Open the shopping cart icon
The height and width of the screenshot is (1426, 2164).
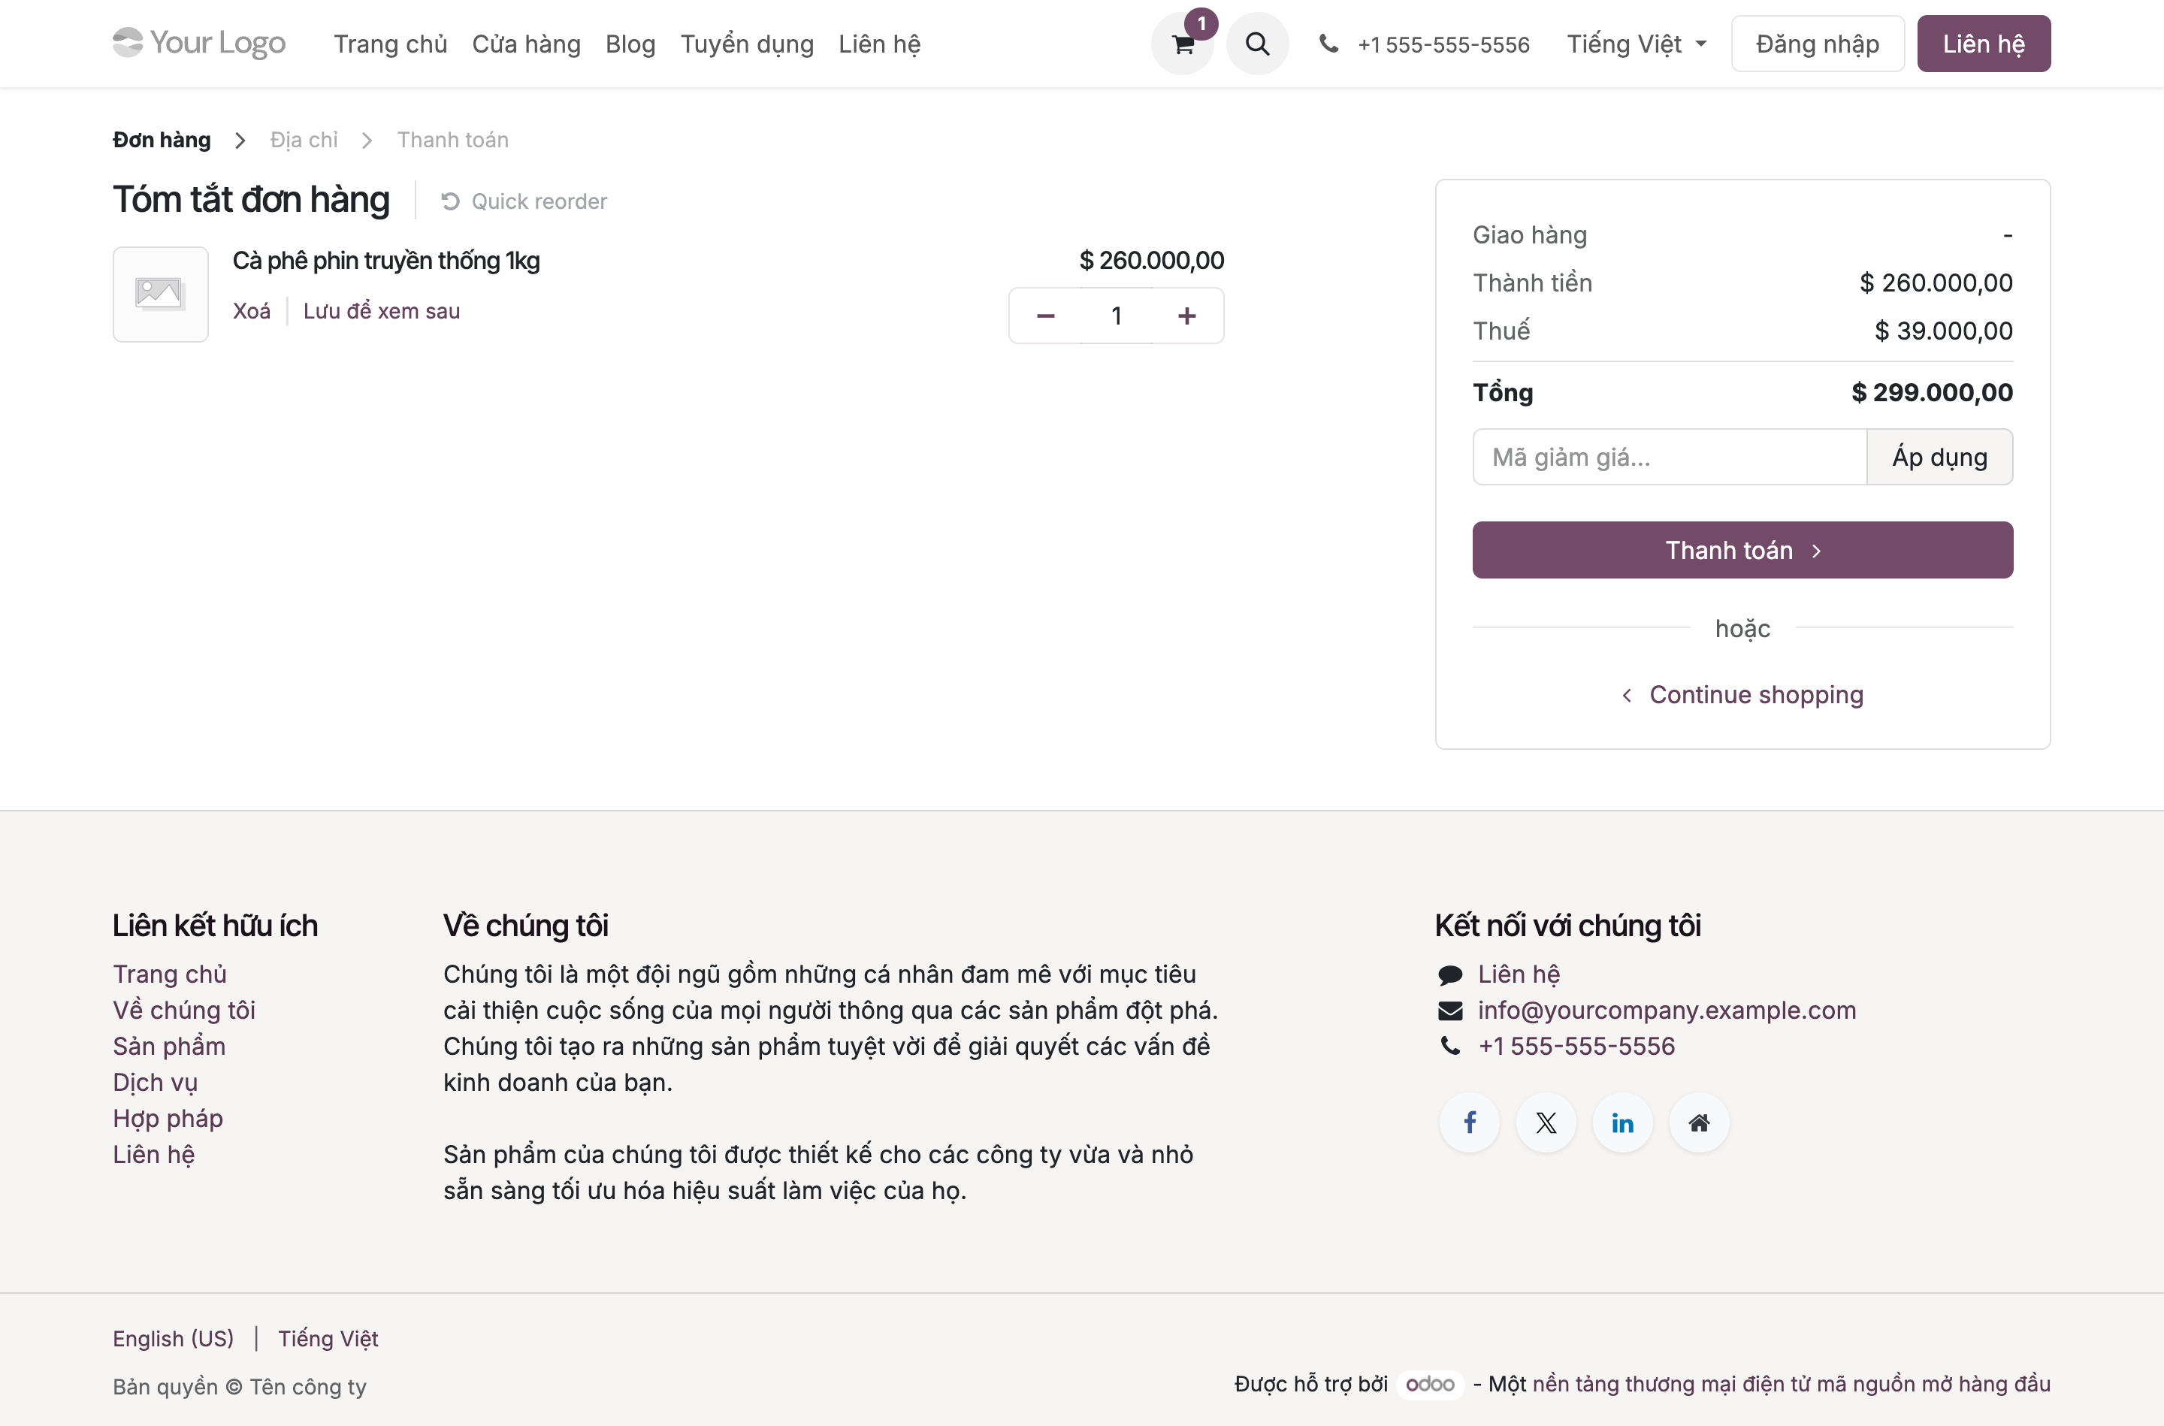point(1182,44)
